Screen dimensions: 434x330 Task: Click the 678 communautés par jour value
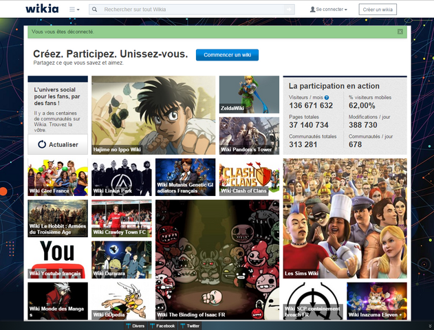355,144
